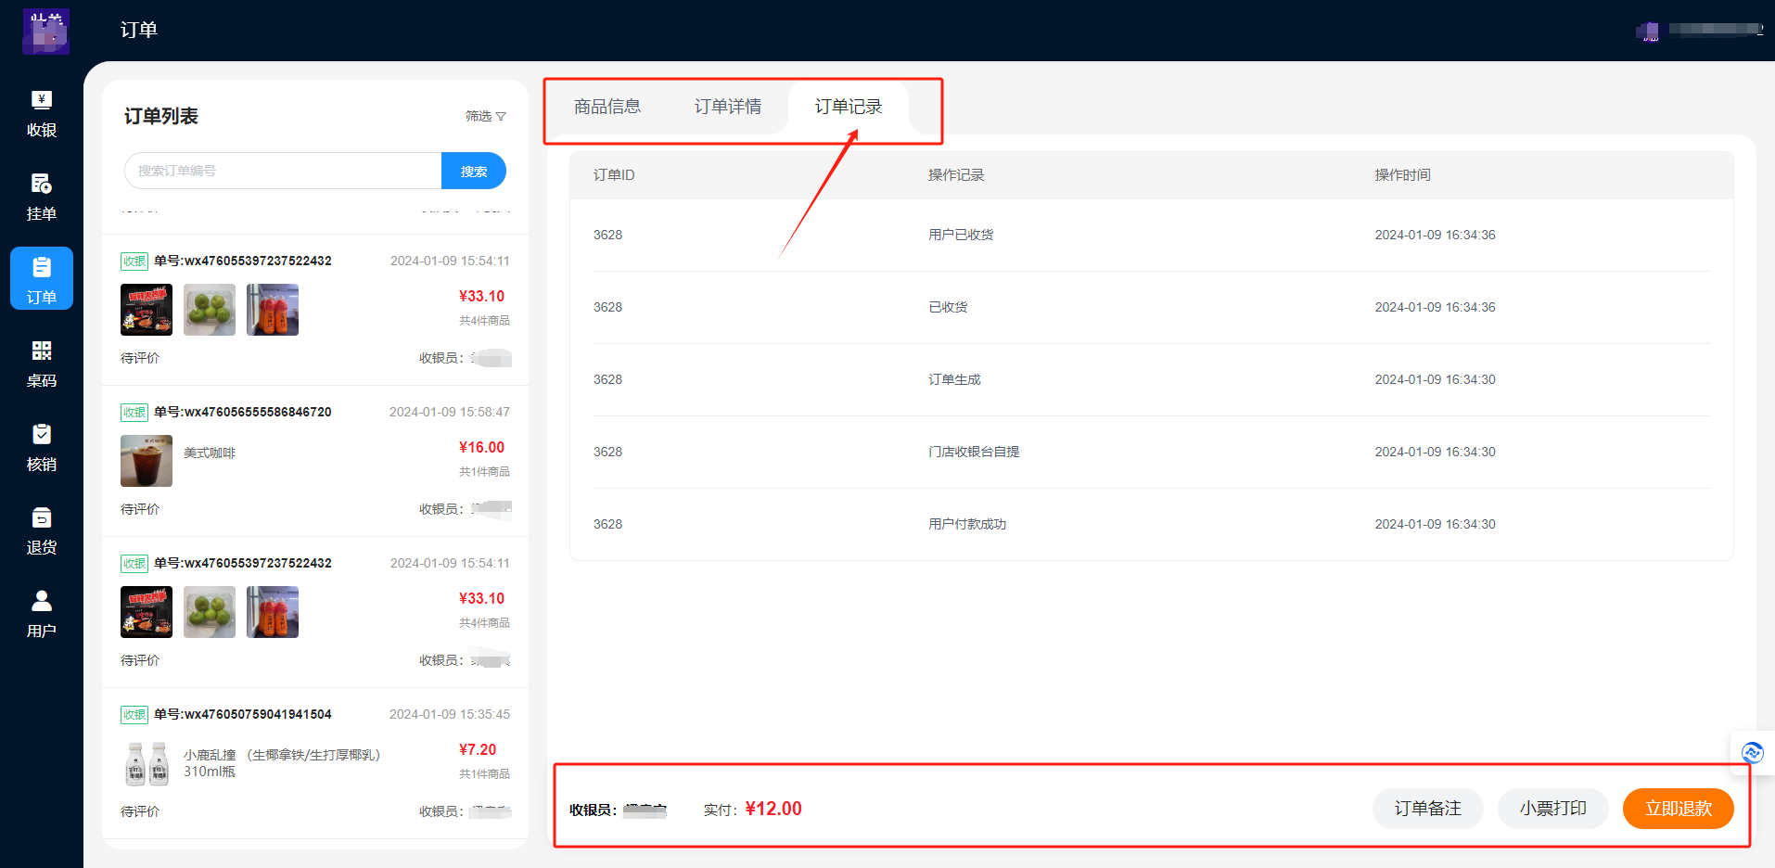Open the 收银 cashier sidebar icon
The height and width of the screenshot is (868, 1775).
pyautogui.click(x=42, y=113)
